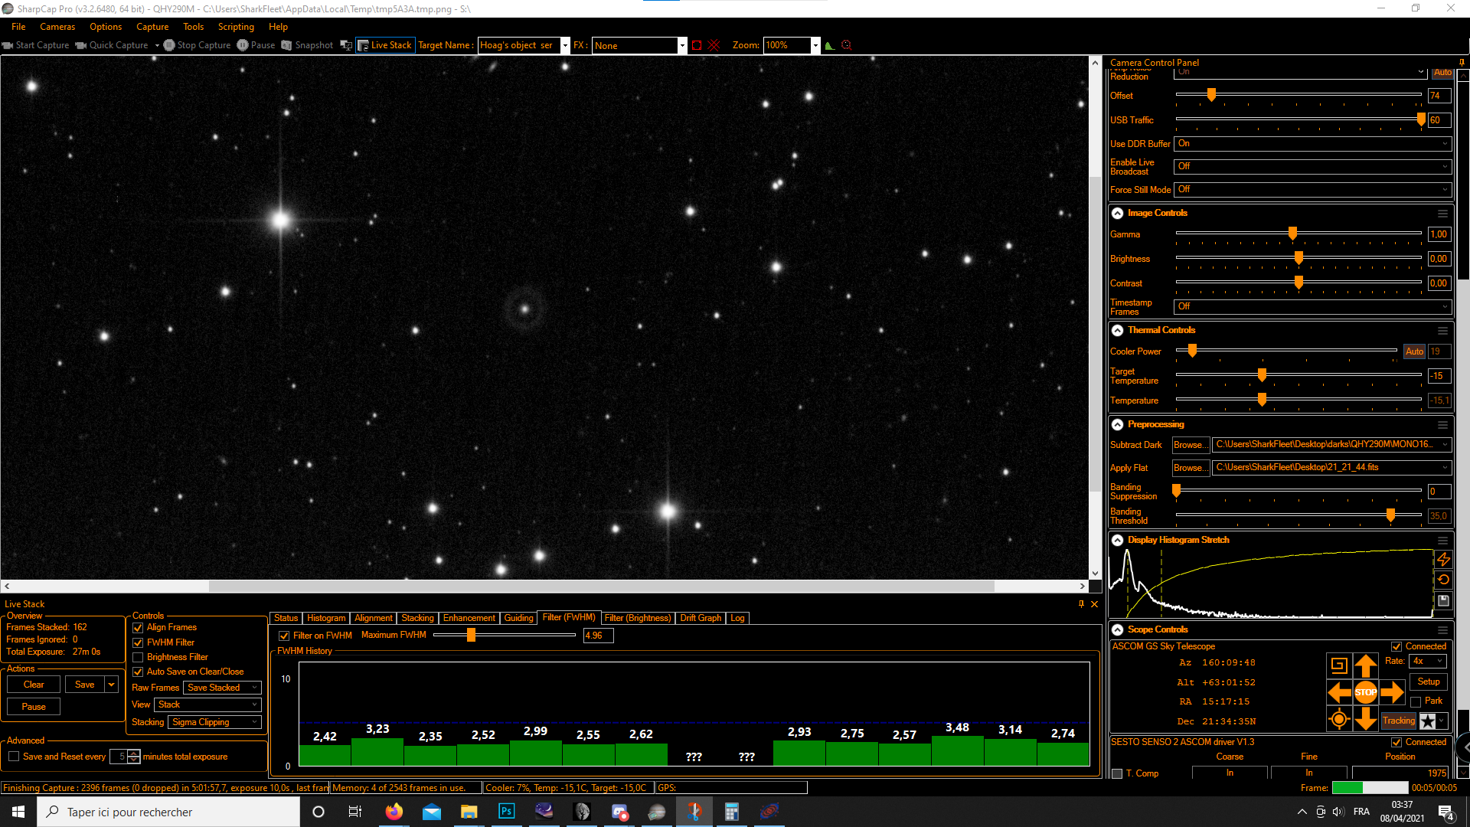Click the scope Setup button
Screen dimensions: 1470x827
point(1429,682)
